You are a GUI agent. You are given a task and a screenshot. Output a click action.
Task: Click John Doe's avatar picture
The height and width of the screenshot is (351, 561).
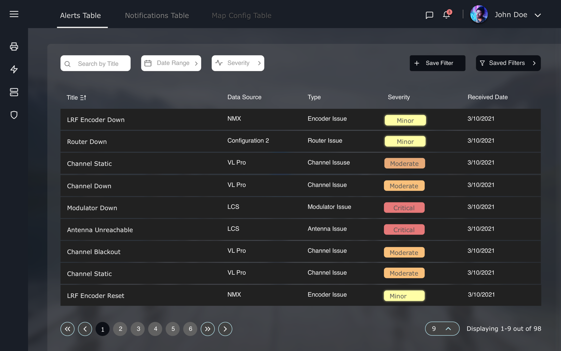tap(479, 15)
